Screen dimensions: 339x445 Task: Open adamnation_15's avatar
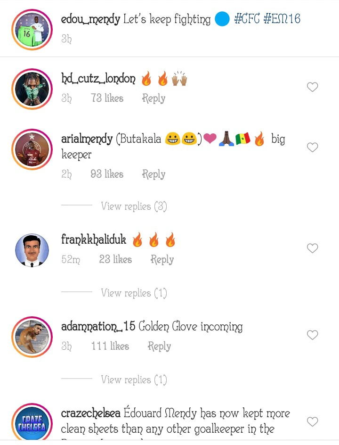pyautogui.click(x=32, y=337)
